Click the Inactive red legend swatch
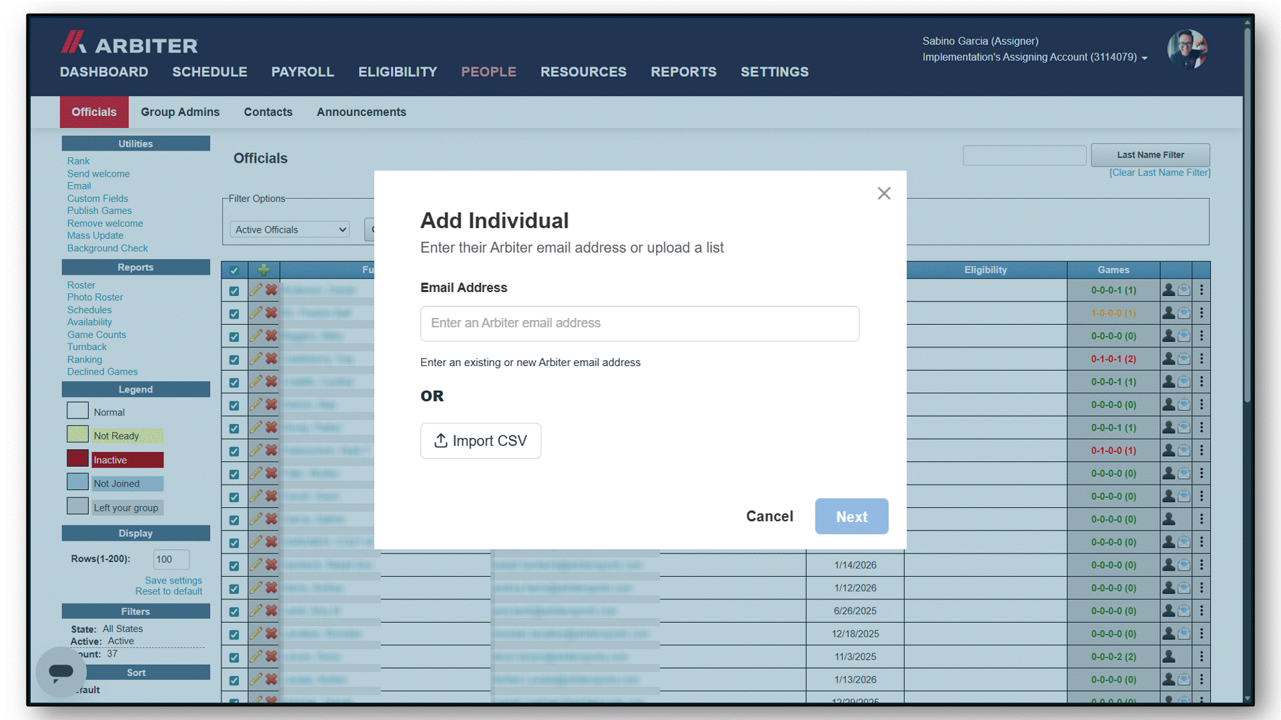Image resolution: width=1281 pixels, height=720 pixels. coord(78,459)
